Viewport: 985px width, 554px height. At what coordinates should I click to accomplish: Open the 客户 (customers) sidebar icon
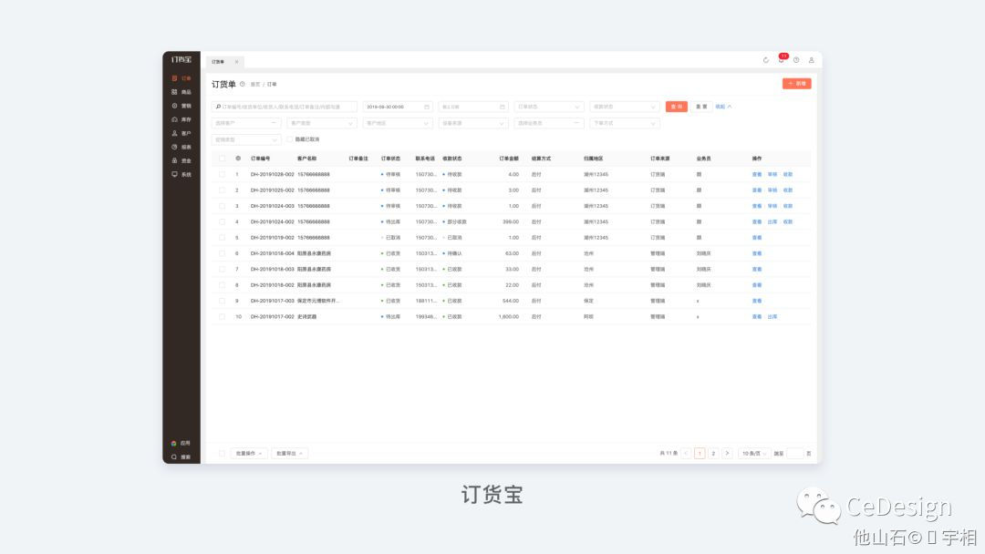pos(181,133)
